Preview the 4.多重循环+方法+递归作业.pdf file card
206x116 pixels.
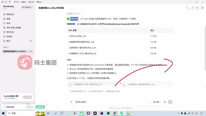[93, 85]
